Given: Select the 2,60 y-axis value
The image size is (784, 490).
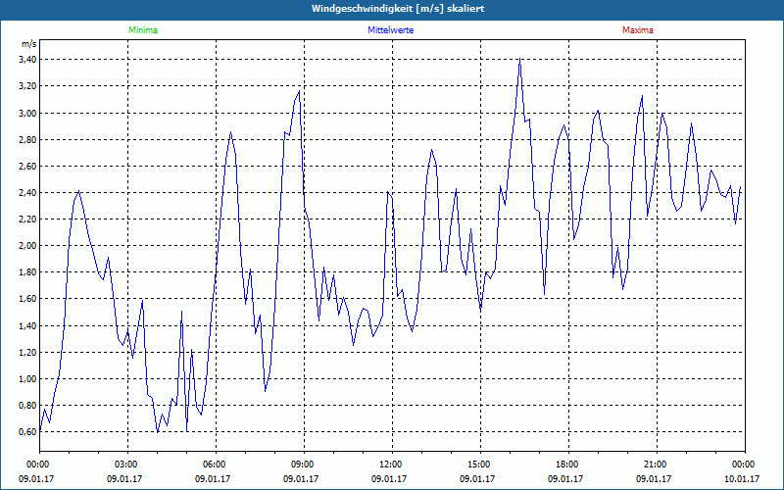Looking at the screenshot, I should 28,166.
